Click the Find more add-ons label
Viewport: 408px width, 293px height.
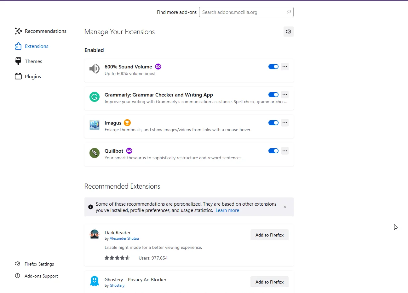177,12
